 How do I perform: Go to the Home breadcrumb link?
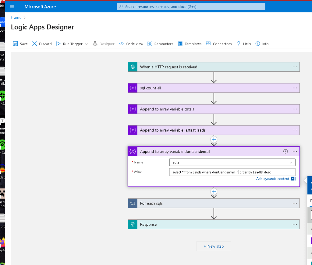tap(16, 17)
